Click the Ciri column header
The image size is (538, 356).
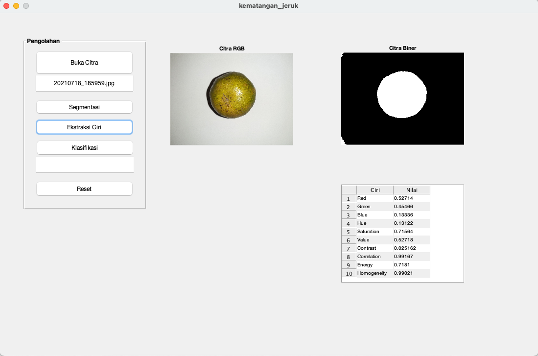pyautogui.click(x=375, y=190)
